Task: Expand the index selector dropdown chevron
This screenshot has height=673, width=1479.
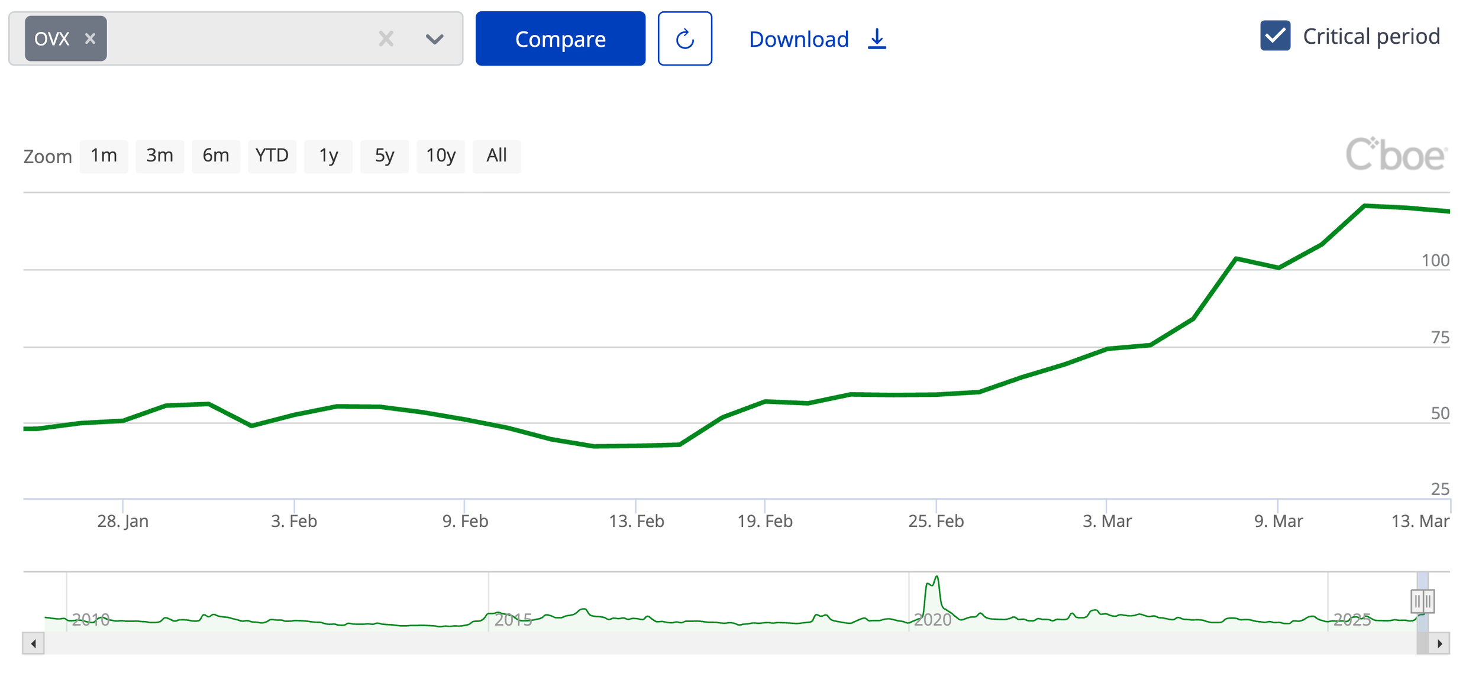Action: (x=435, y=39)
